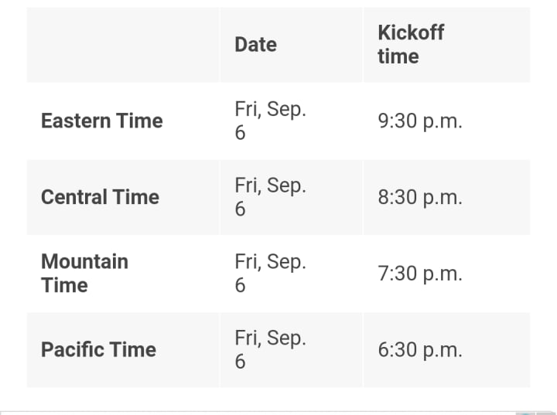Click the 9:30 p.m. kickoff time

tap(419, 121)
